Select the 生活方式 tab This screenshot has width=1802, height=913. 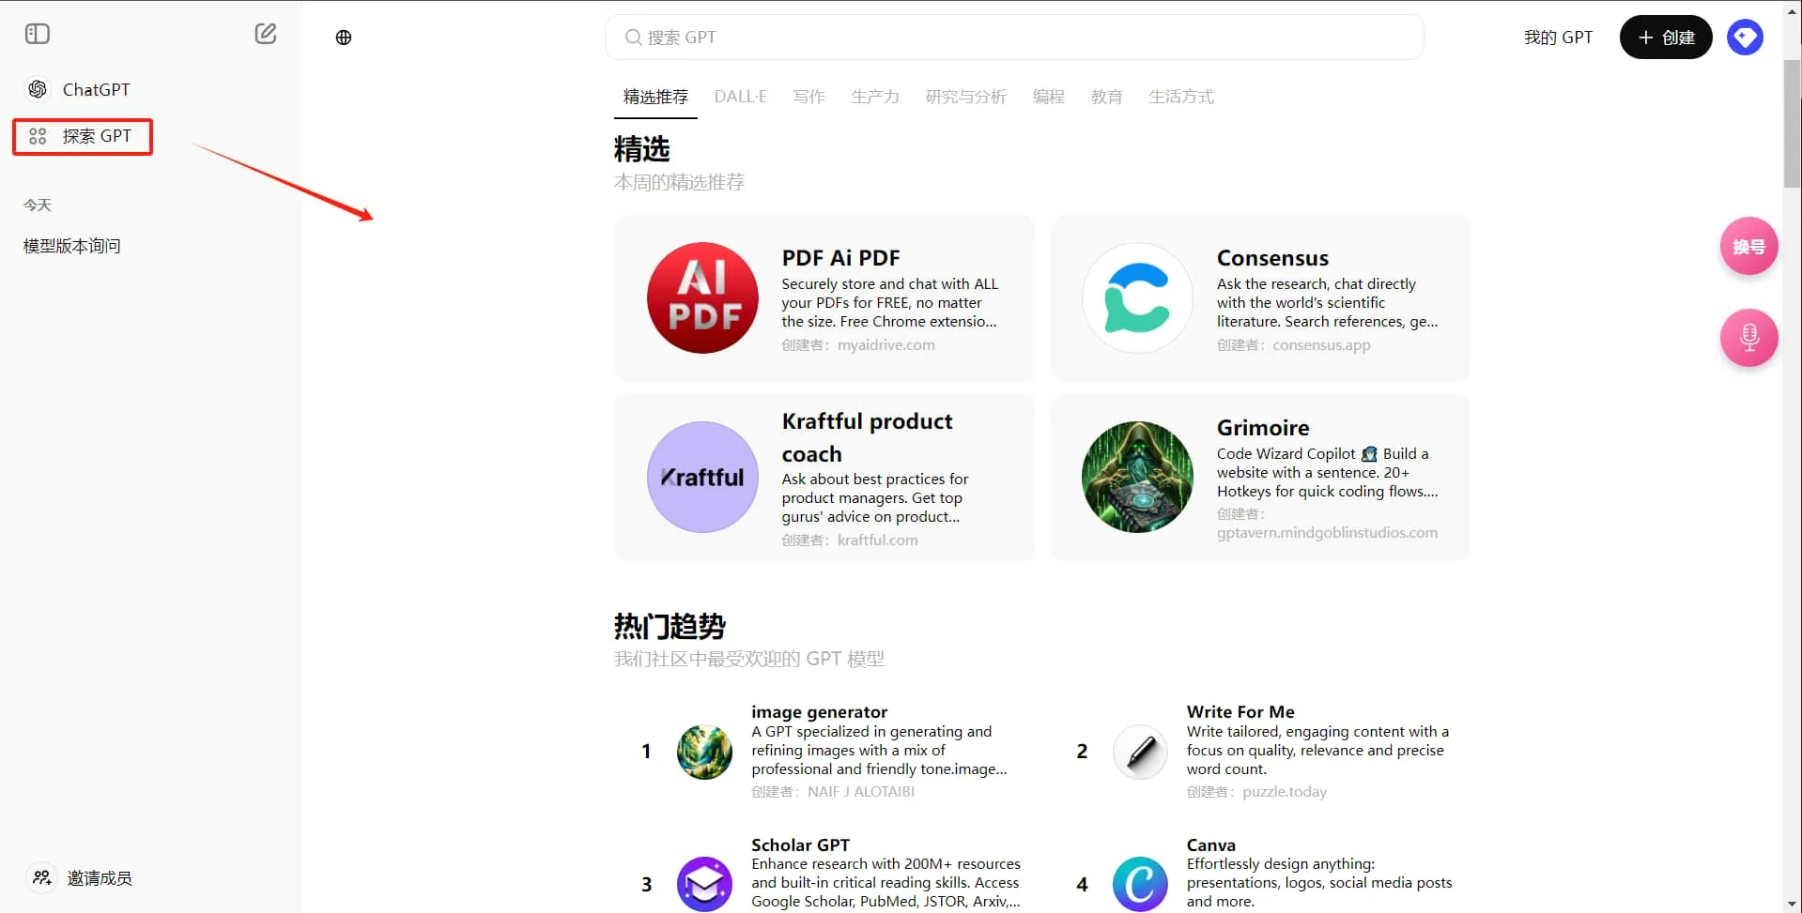(1180, 97)
